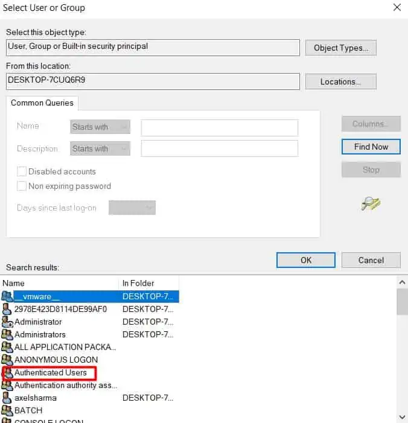Dismiss the dialog with Cancel
Screen dimensions: 408x423
point(371,260)
